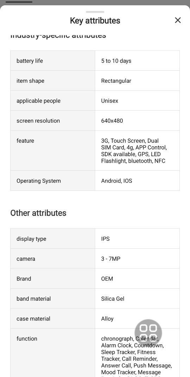
Task: Select the case material Alloy value
Action: coord(107,319)
